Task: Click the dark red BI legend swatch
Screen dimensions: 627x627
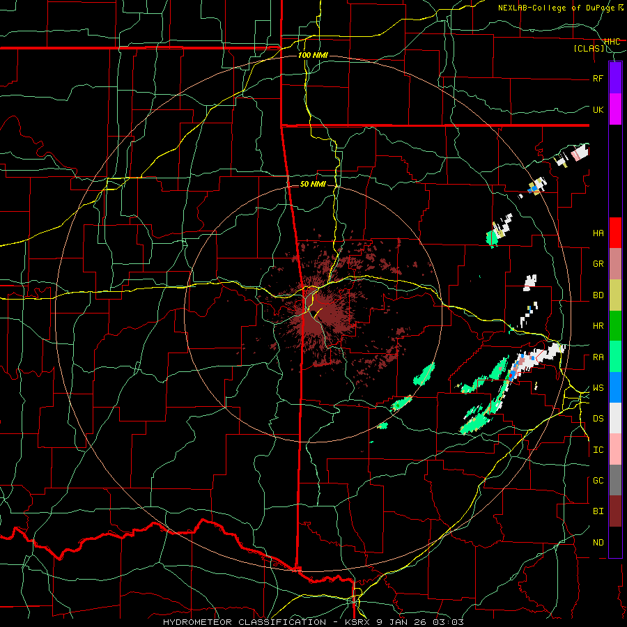Action: [x=615, y=511]
